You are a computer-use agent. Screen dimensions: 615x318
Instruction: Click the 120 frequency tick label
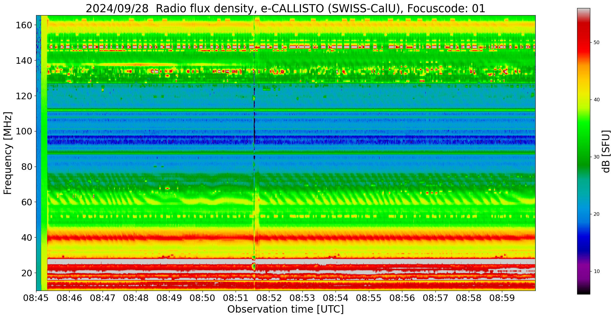pos(24,96)
